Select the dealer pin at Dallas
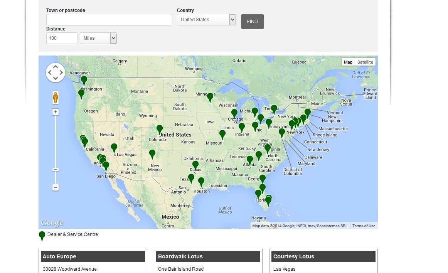The image size is (448, 273). pyautogui.click(x=195, y=166)
